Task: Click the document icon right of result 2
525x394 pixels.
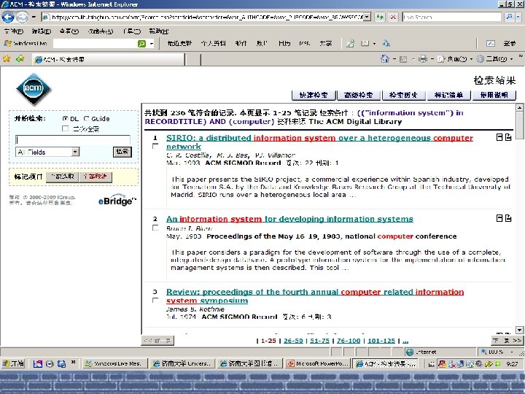Action: click(508, 218)
